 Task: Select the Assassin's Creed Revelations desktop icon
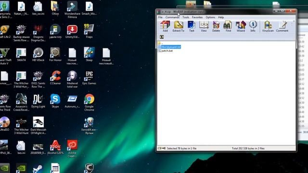click(x=21, y=102)
